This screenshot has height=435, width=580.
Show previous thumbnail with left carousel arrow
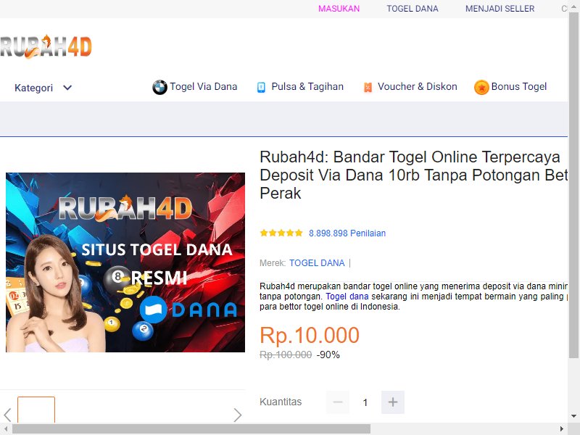(x=7, y=415)
